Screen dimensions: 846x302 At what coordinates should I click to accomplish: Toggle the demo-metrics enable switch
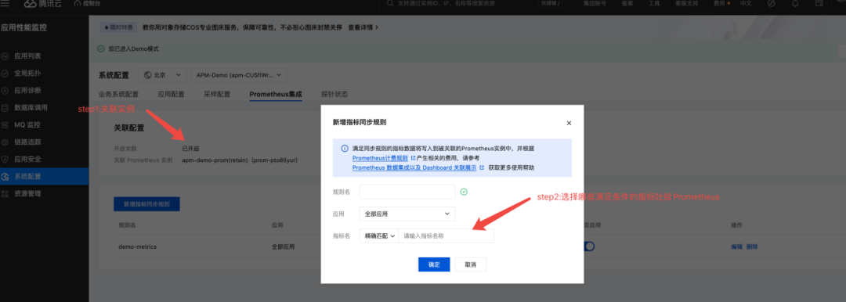(x=589, y=246)
